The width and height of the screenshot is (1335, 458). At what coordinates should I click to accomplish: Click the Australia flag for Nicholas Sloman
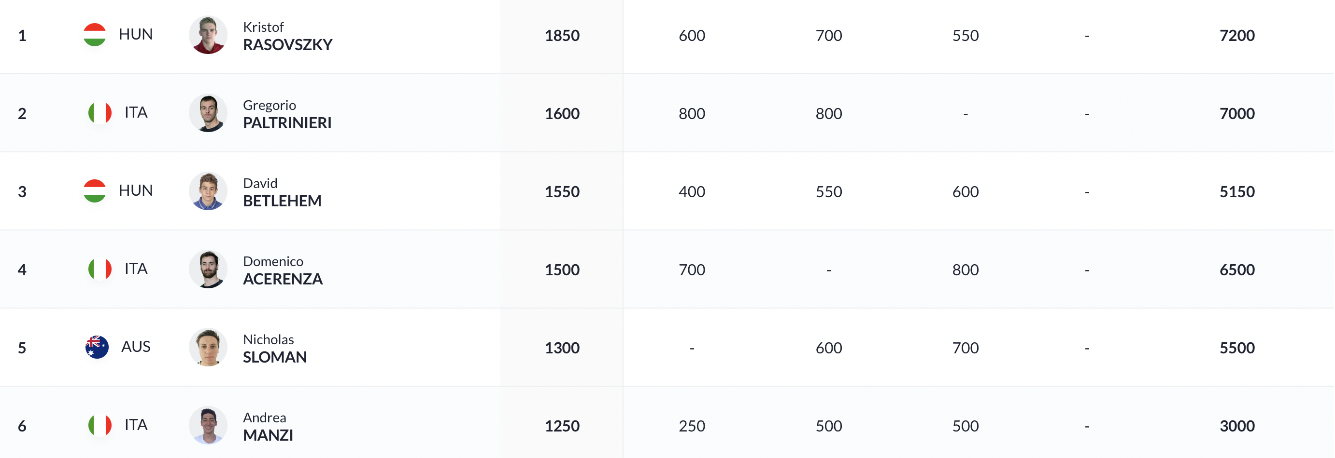pos(97,347)
